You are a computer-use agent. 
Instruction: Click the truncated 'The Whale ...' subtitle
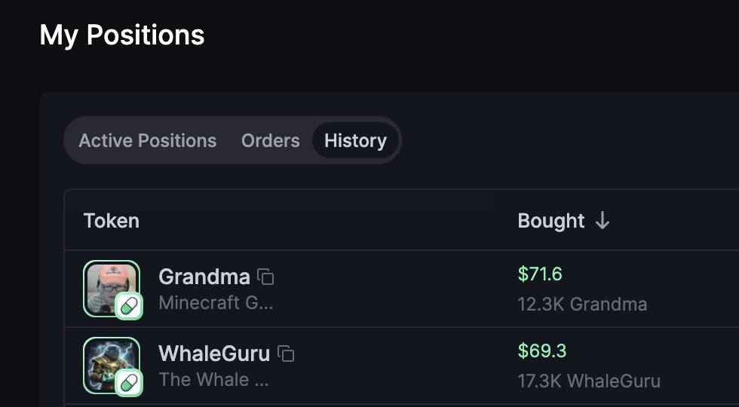[213, 380]
